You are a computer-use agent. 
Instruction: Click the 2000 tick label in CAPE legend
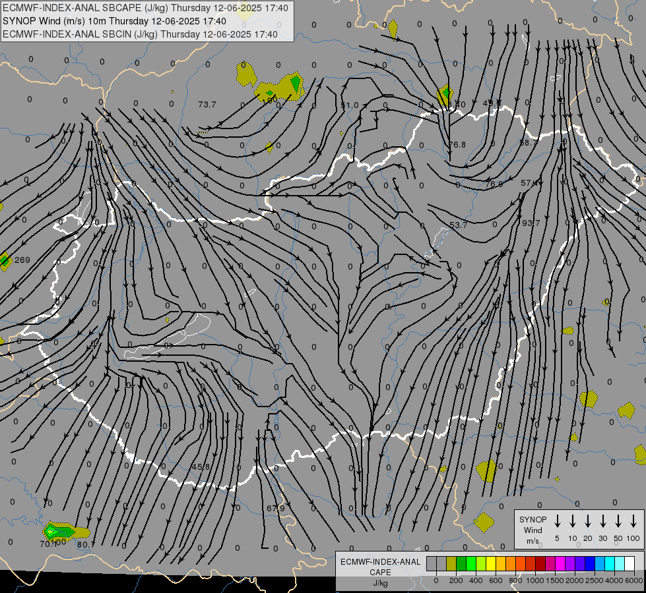coord(575,580)
